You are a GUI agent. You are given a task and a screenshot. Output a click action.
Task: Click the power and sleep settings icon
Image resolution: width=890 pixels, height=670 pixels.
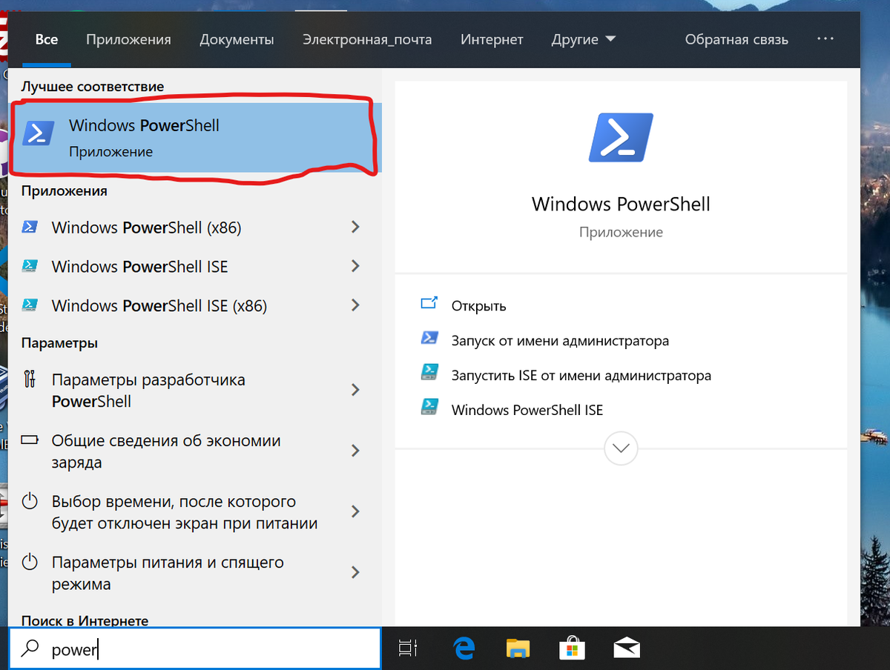(30, 563)
